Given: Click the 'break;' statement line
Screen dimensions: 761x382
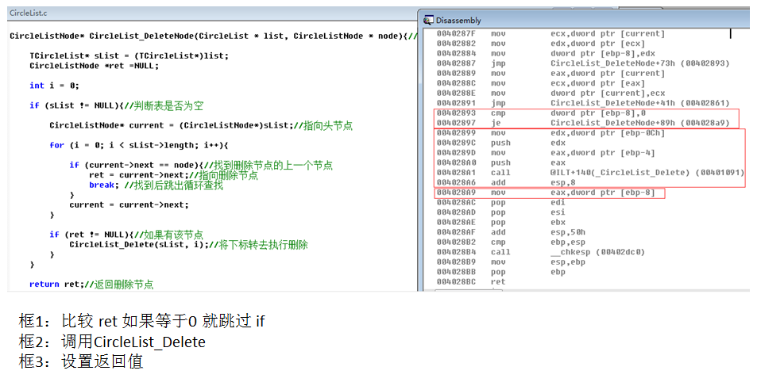Looking at the screenshot, I should click(156, 185).
